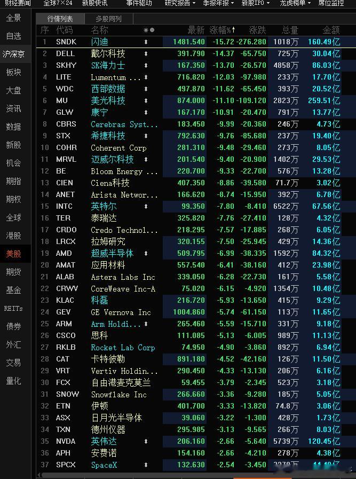Switch to the 多股同列 tab
The width and height of the screenshot is (356, 479).
[x=109, y=19]
